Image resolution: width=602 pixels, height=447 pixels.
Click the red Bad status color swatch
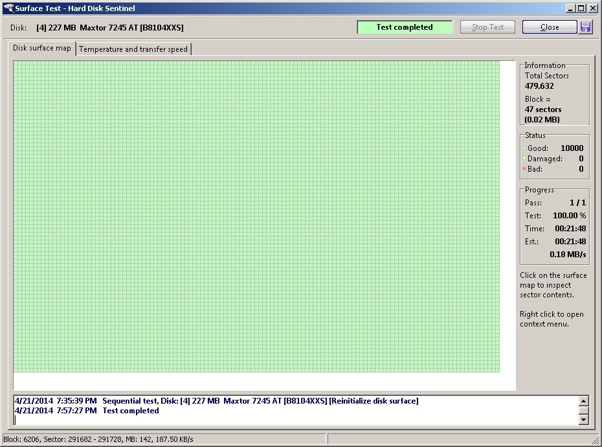click(x=524, y=168)
